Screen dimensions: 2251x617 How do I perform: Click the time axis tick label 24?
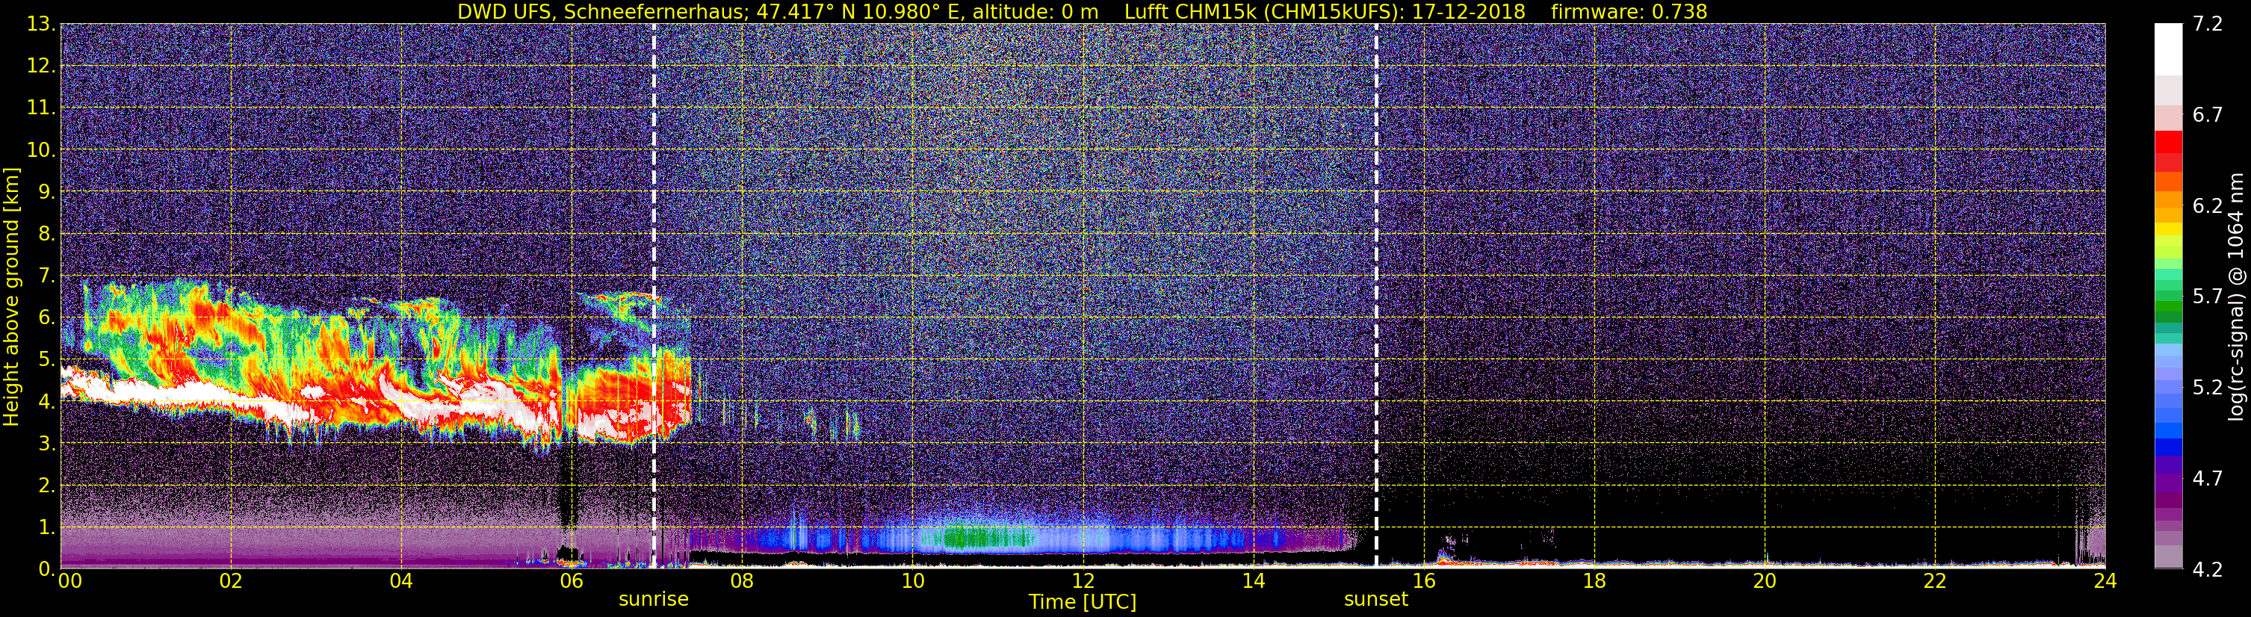(x=2105, y=581)
